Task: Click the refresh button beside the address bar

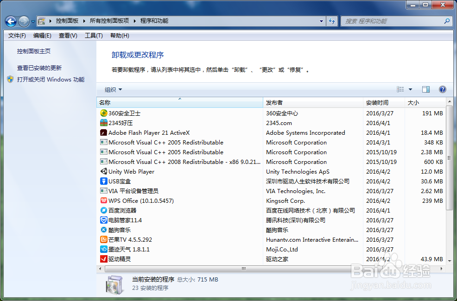Action: pos(332,21)
